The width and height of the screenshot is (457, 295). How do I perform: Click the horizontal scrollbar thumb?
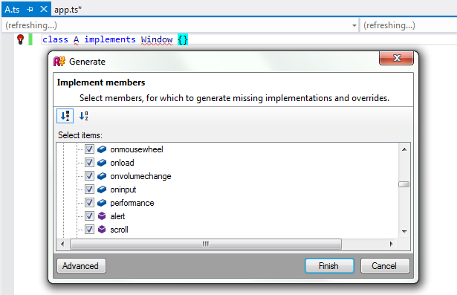pyautogui.click(x=206, y=244)
